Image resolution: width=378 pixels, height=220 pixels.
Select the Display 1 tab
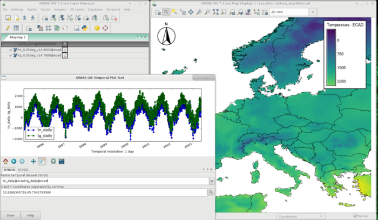tap(18, 37)
